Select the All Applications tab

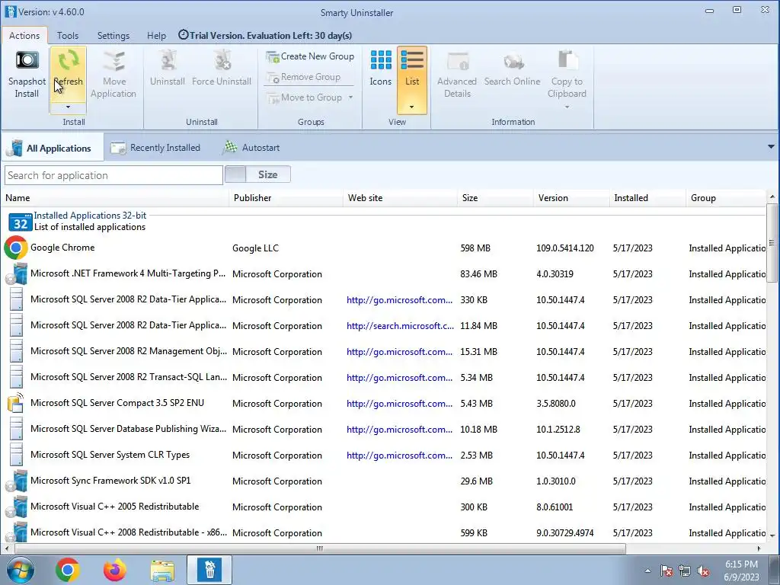53,148
